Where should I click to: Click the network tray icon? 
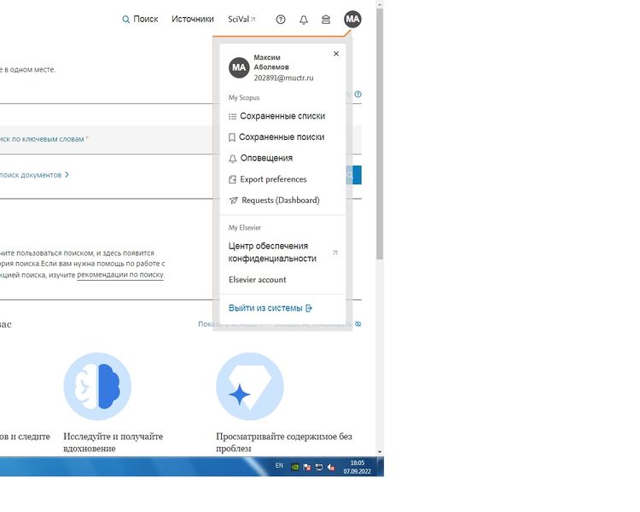tap(319, 467)
